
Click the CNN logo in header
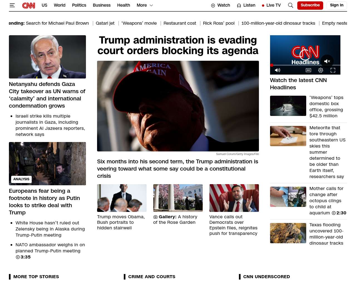(x=29, y=5)
